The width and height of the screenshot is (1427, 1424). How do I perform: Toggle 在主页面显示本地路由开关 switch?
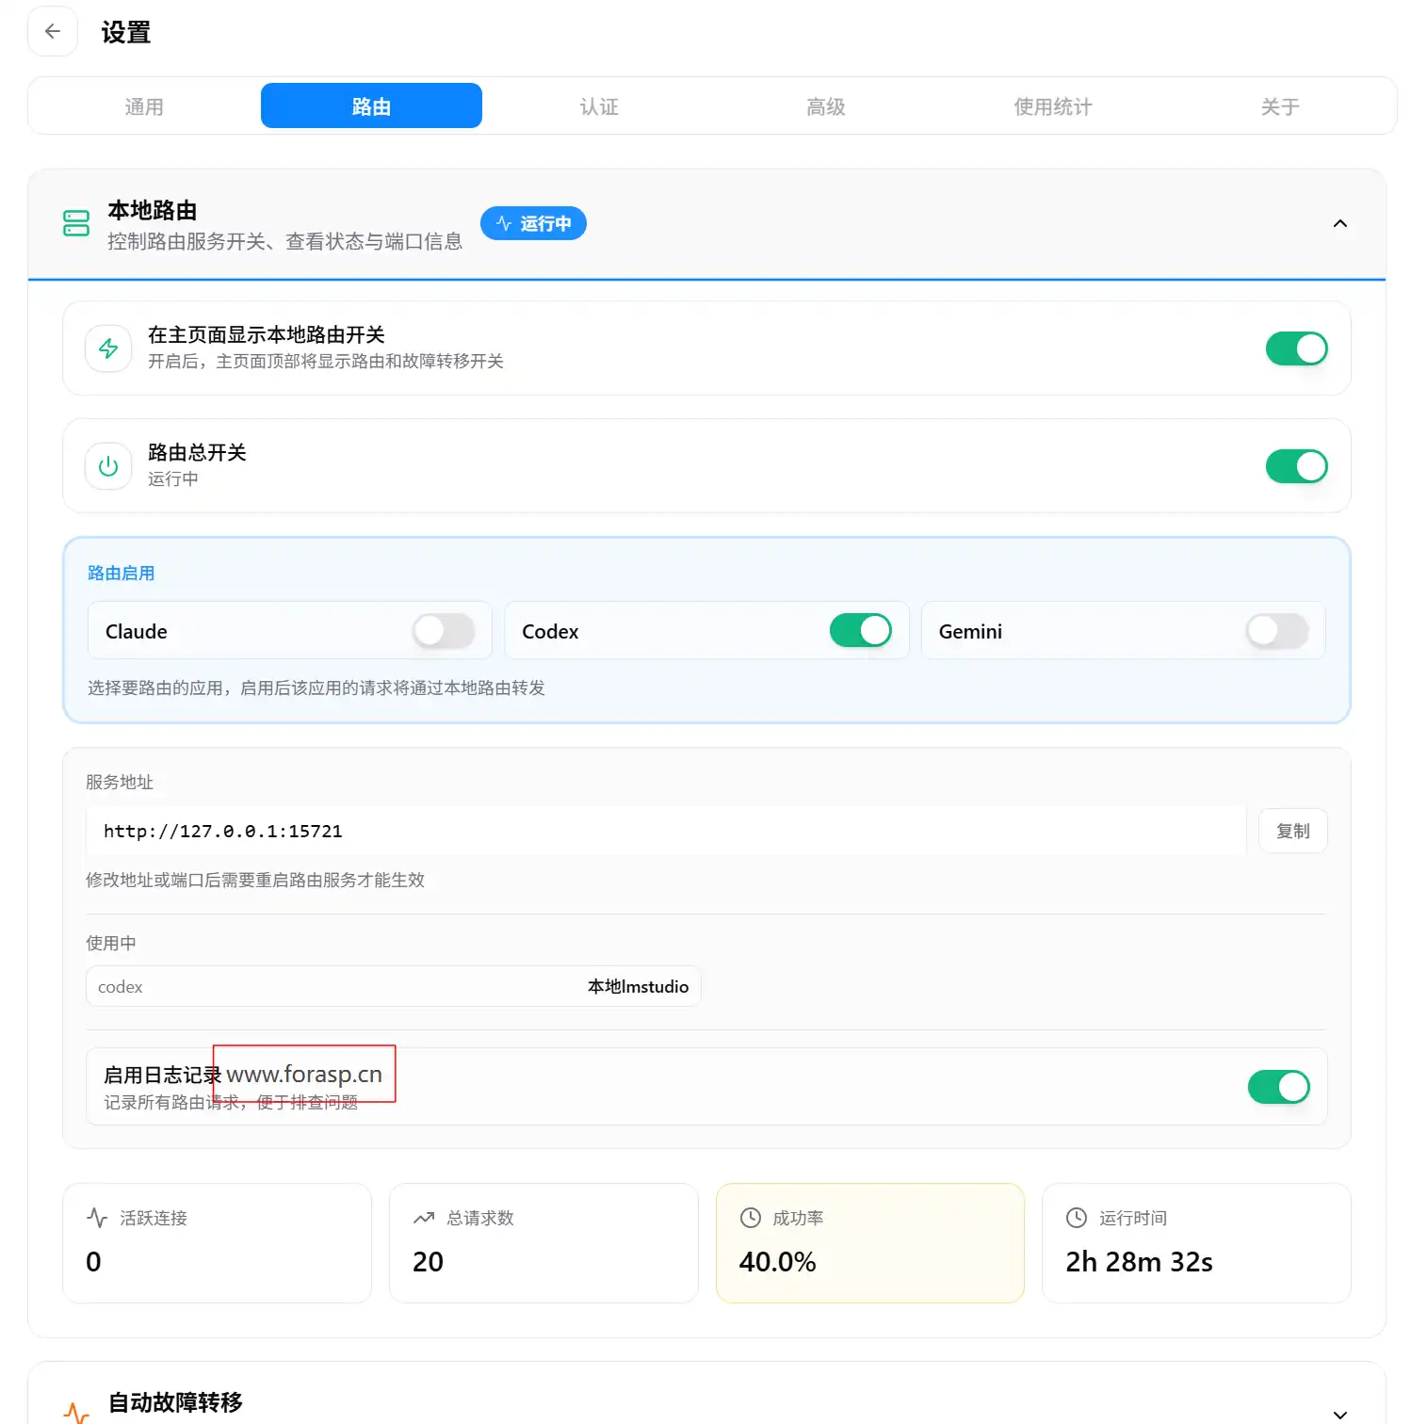click(1296, 348)
